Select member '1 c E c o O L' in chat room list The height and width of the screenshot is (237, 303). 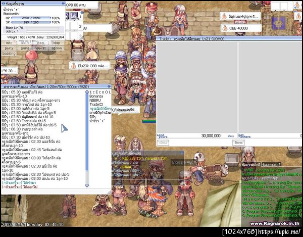pos(100,92)
